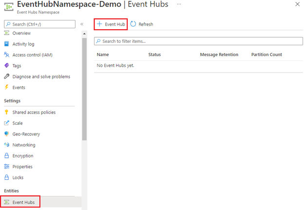The height and width of the screenshot is (210, 304).
Task: Click the Activity log icon
Action: click(x=7, y=44)
